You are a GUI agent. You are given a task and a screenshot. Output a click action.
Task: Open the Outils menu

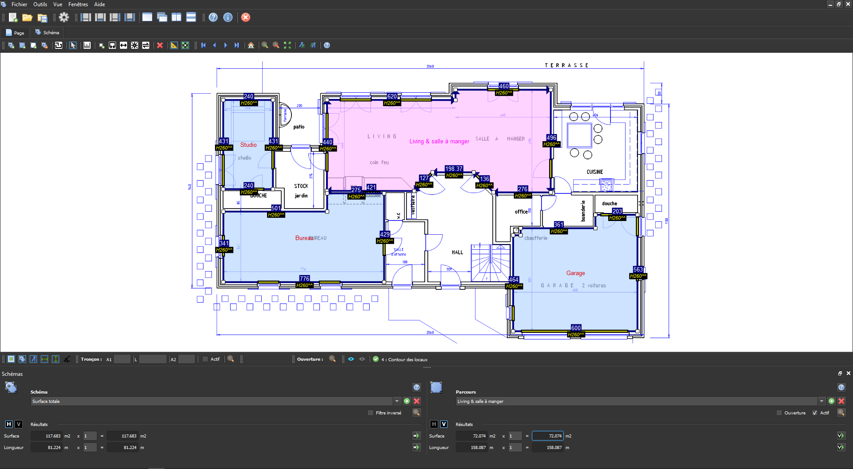point(40,4)
